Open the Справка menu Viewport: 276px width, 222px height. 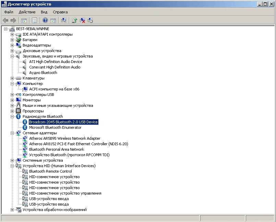60,12
